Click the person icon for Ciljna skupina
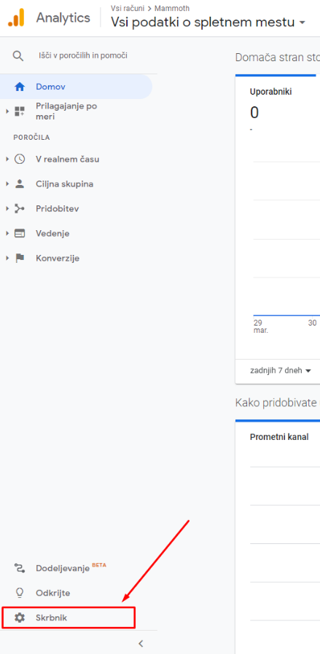This screenshot has height=654, width=320. (x=20, y=184)
